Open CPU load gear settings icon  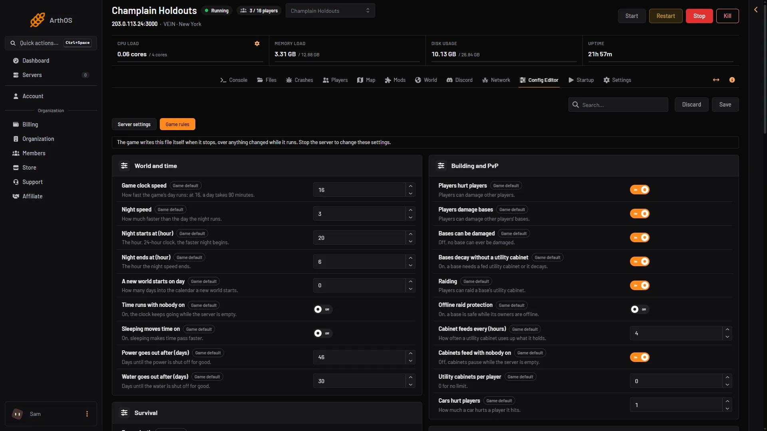click(257, 43)
